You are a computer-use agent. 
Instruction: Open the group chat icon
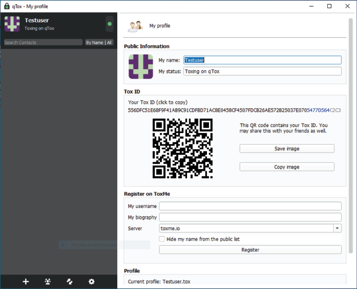tap(48, 281)
